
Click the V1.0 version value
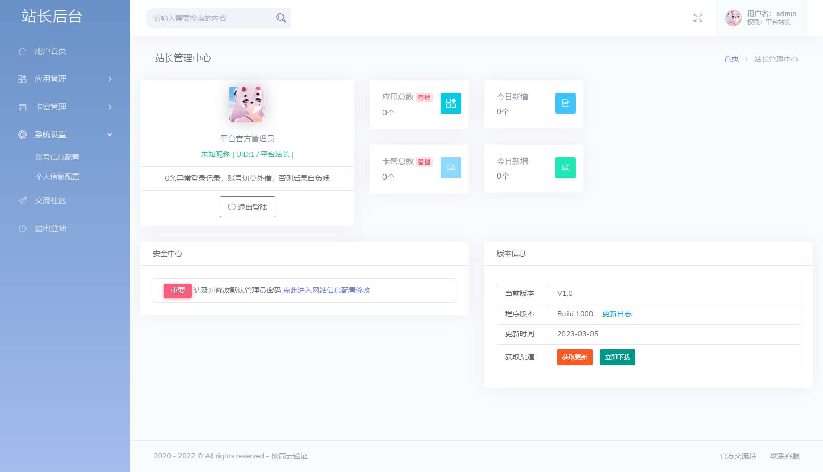pyautogui.click(x=565, y=293)
